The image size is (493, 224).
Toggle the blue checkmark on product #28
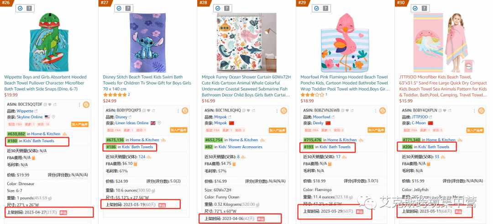pyautogui.click(x=218, y=9)
